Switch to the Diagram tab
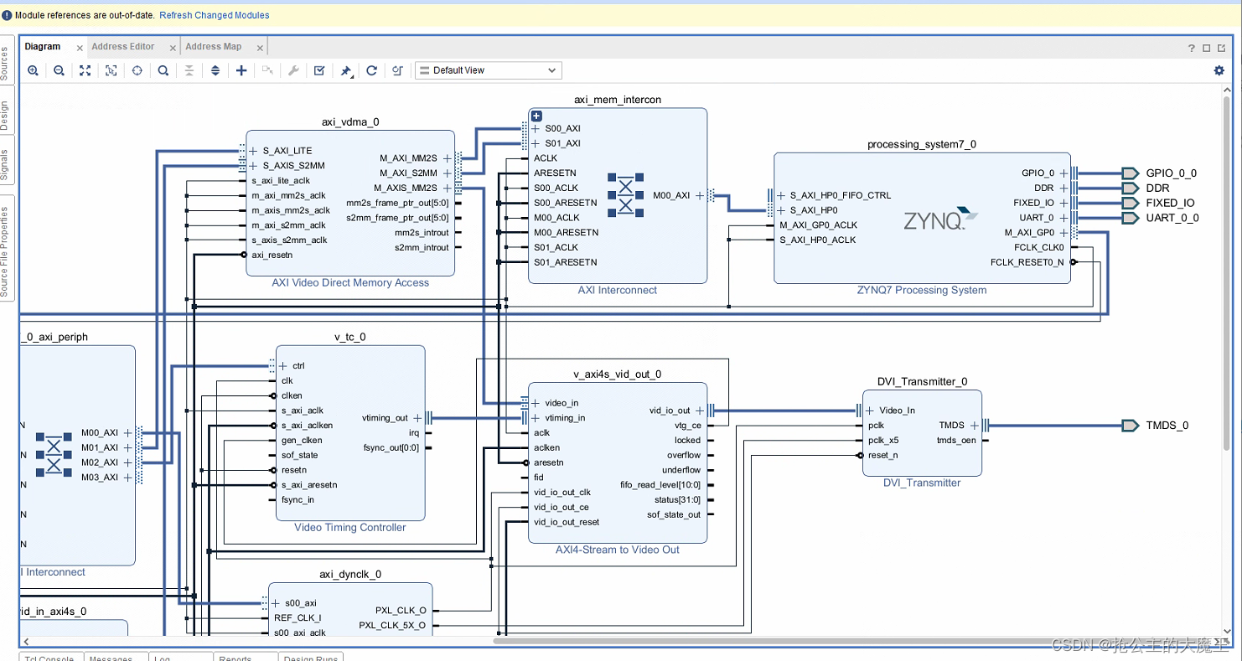1242x661 pixels. pyautogui.click(x=43, y=47)
